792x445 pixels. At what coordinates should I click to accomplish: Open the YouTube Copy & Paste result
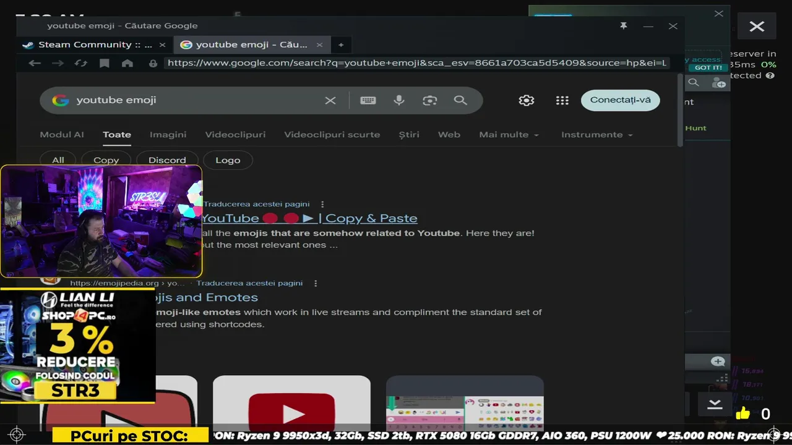pyautogui.click(x=309, y=218)
